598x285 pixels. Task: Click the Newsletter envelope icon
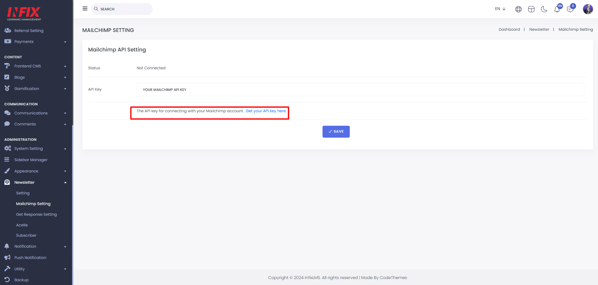pos(7,182)
